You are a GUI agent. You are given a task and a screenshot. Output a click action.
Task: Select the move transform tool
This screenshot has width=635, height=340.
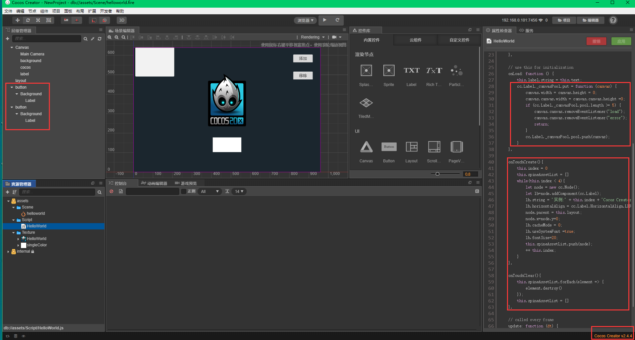18,20
